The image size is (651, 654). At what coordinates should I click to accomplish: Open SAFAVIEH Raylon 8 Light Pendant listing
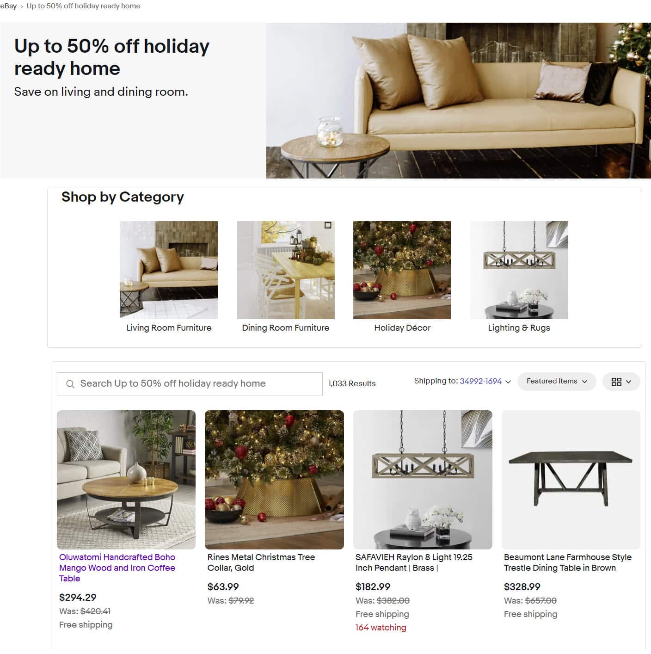click(x=414, y=562)
